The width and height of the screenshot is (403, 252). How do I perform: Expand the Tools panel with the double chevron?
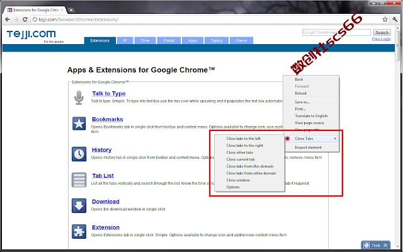click(385, 246)
